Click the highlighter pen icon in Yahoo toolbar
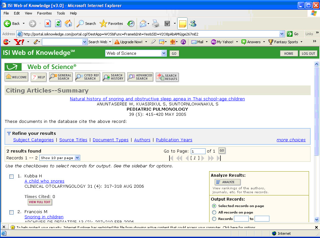 153,42
